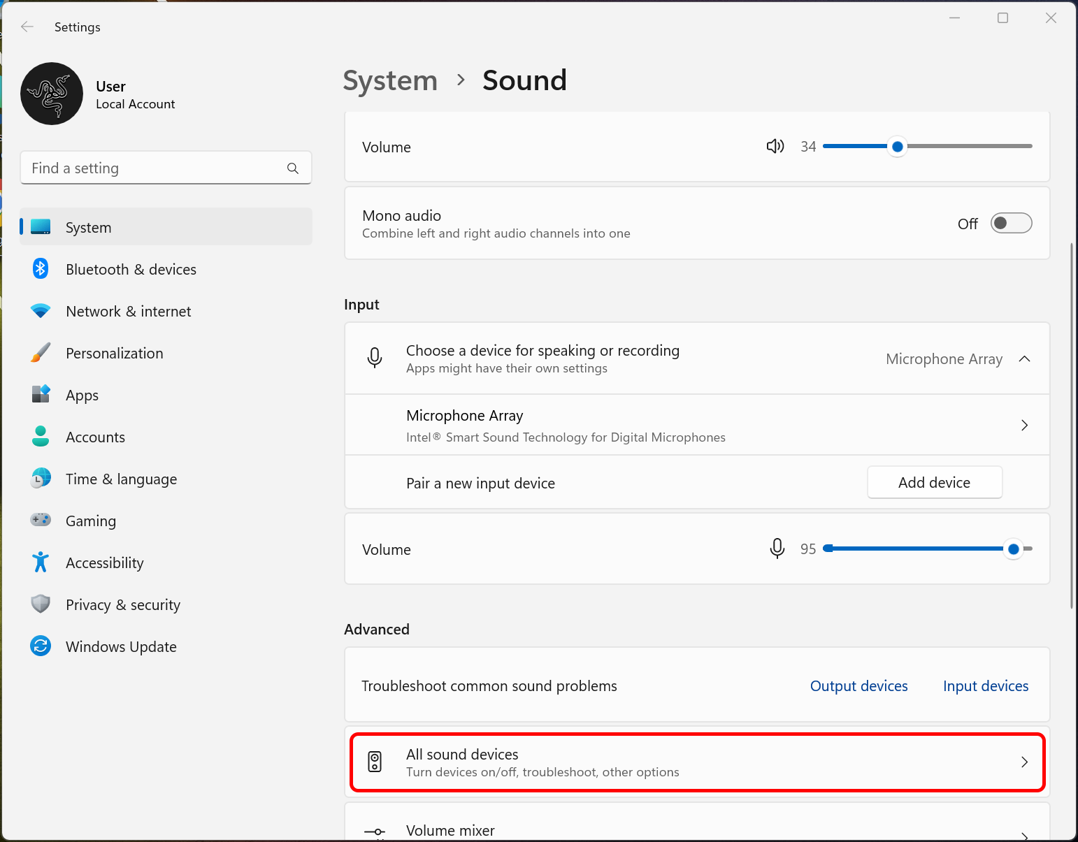Mute the microphone input volume icon
The height and width of the screenshot is (842, 1078).
click(x=777, y=549)
